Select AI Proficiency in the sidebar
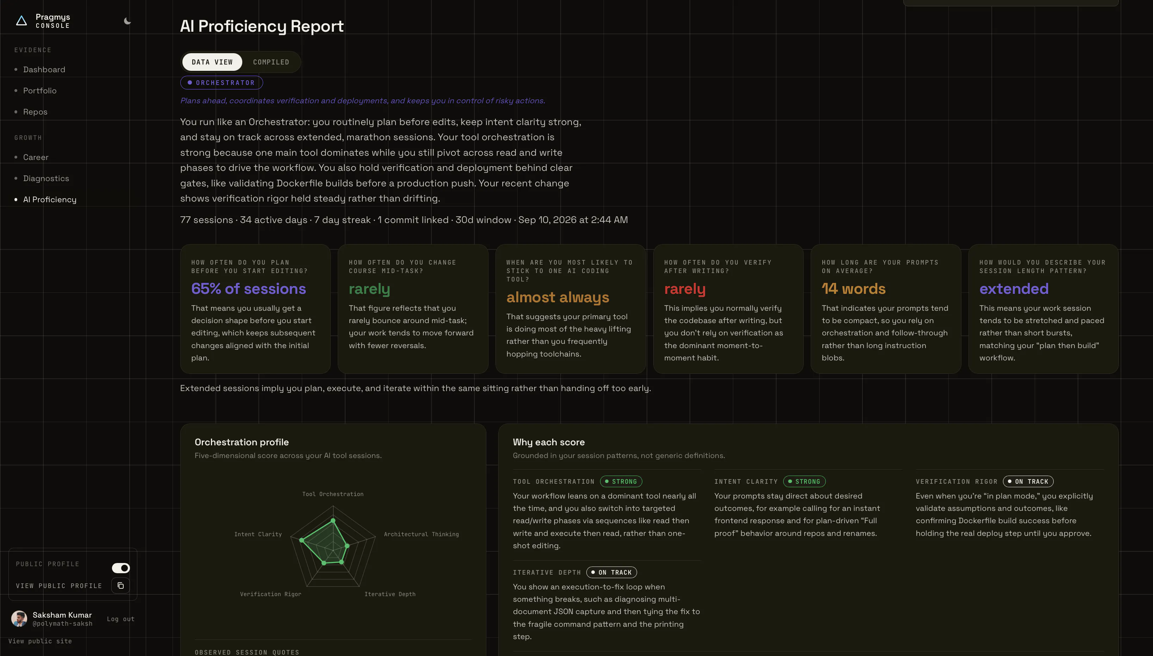Viewport: 1153px width, 656px height. tap(50, 200)
